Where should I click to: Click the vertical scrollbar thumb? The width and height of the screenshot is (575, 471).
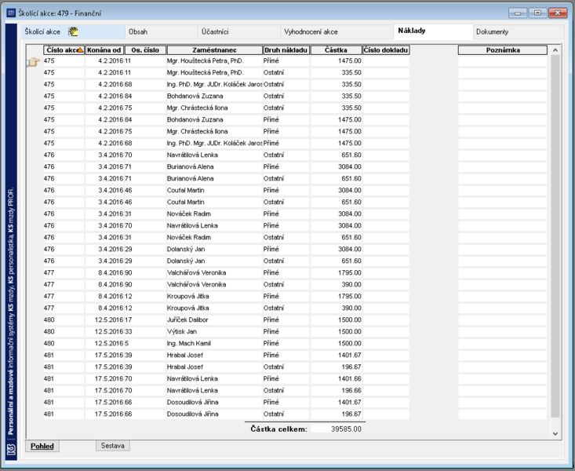[x=555, y=236]
